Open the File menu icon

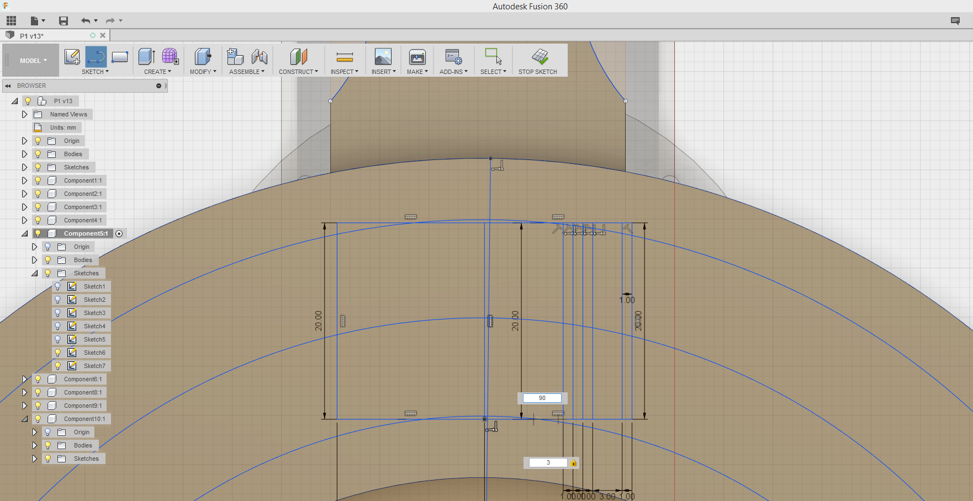pos(35,21)
